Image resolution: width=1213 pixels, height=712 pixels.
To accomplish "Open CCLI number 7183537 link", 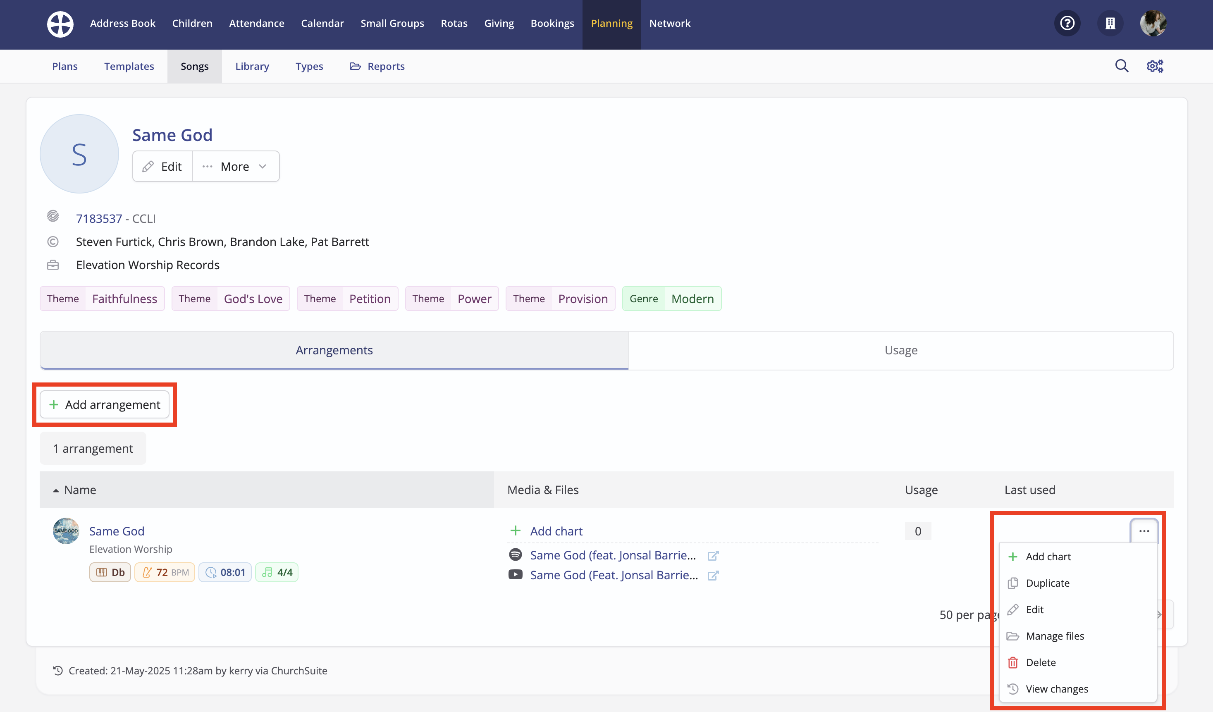I will (x=99, y=219).
